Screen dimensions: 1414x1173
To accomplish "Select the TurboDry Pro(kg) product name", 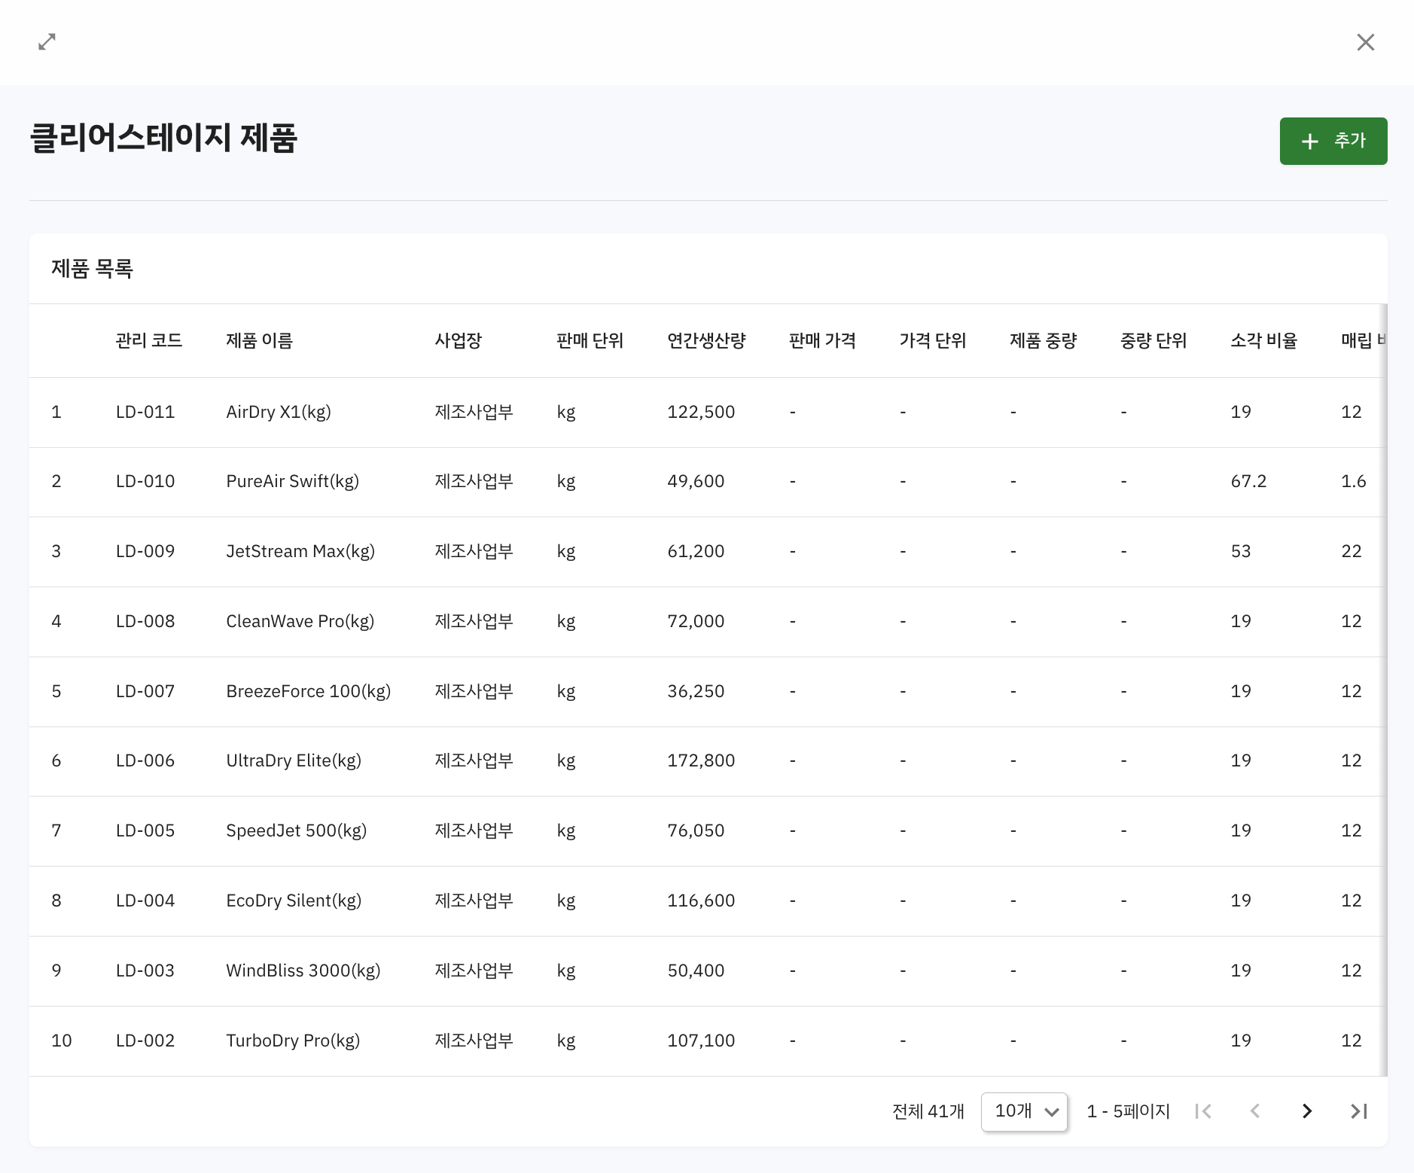I will 293,1041.
